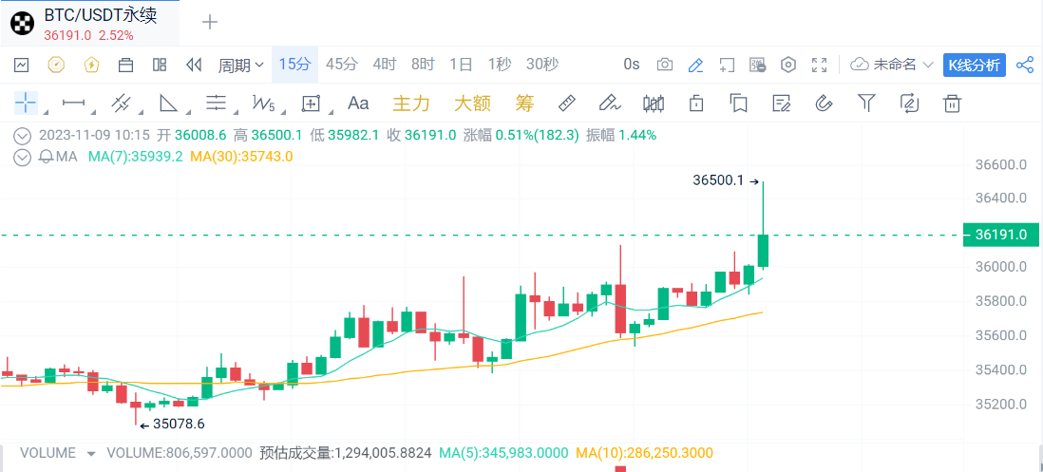This screenshot has width=1043, height=472.
Task: Click the K线分析 button
Action: coord(974,65)
